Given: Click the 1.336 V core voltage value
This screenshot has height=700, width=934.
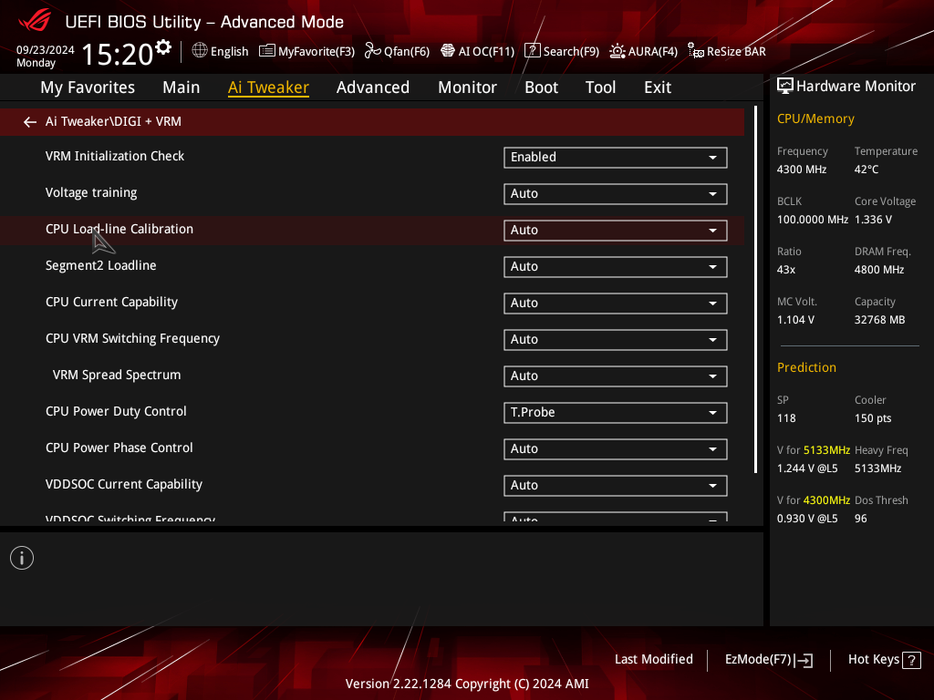Looking at the screenshot, I should click(873, 220).
